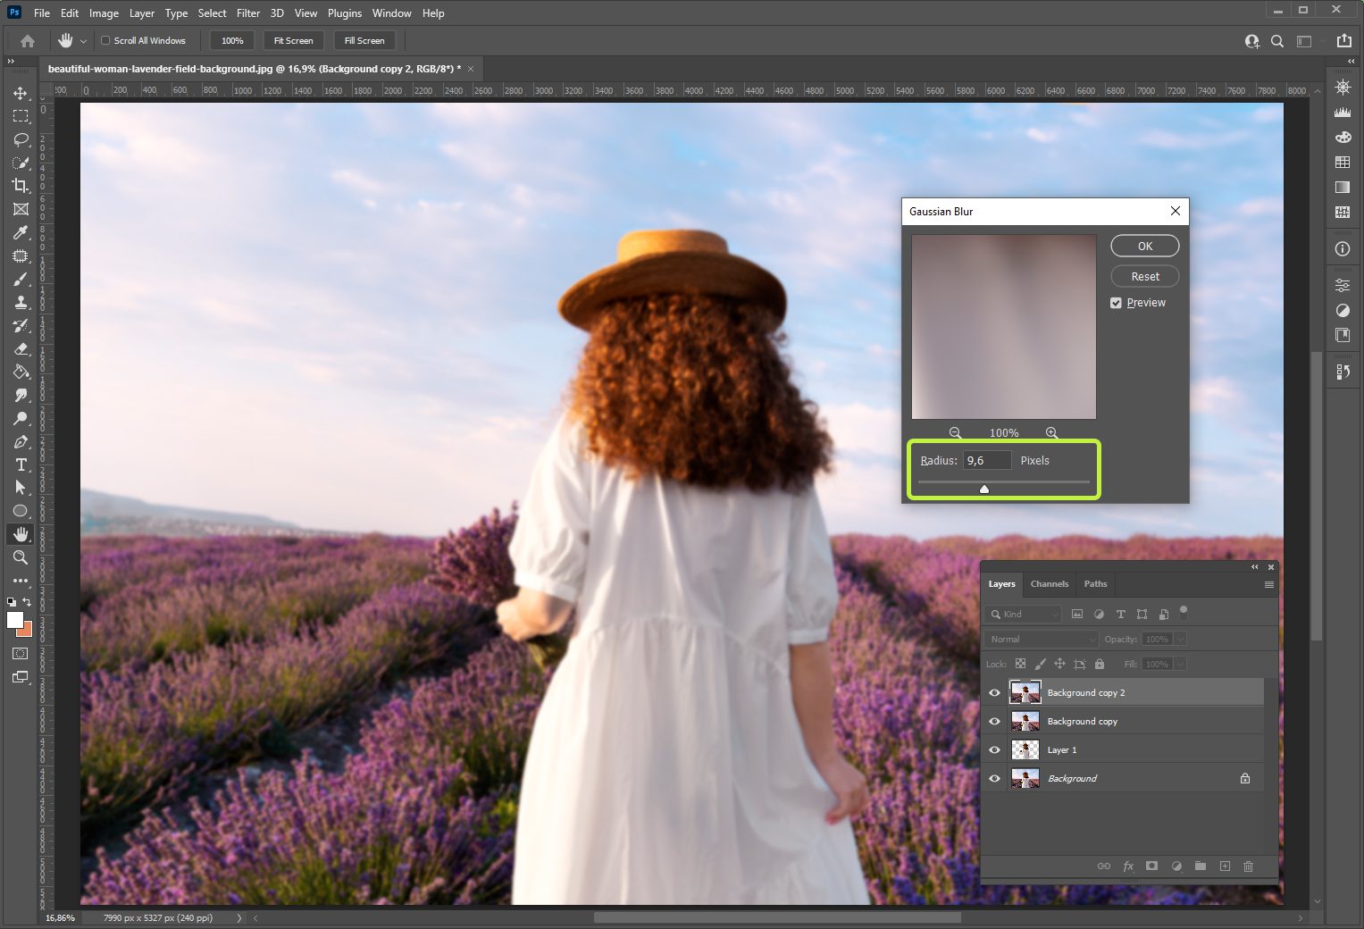Open the Plugins menu

pos(345,13)
